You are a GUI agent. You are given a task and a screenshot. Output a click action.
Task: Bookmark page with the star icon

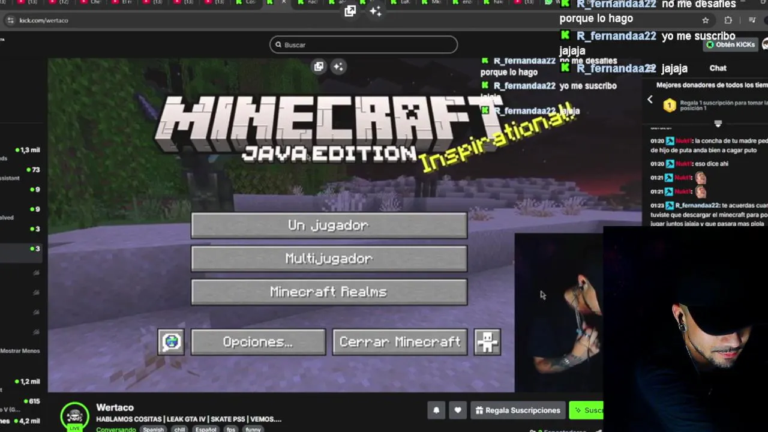pyautogui.click(x=706, y=20)
